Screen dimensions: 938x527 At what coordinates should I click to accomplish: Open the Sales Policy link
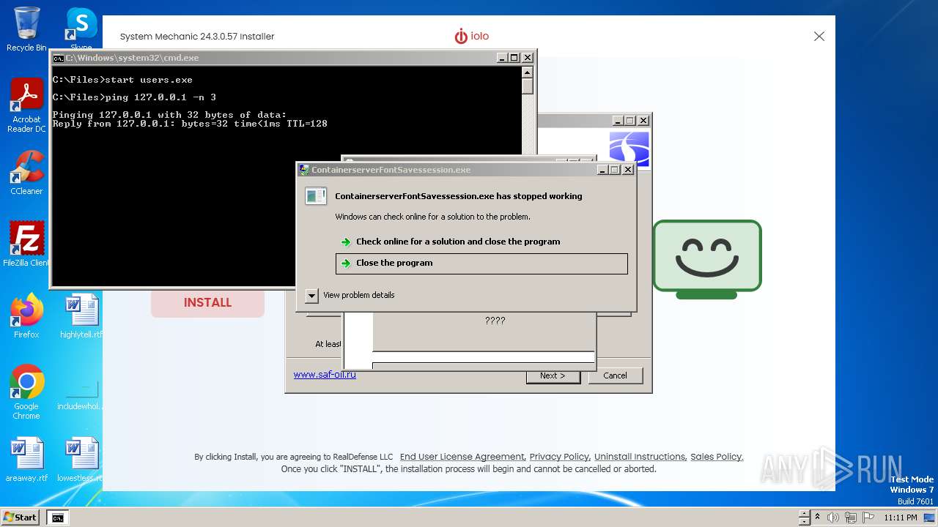tap(717, 457)
